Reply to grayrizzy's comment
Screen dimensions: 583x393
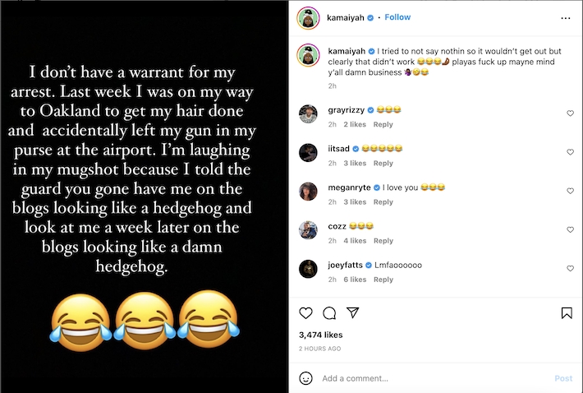click(x=383, y=124)
